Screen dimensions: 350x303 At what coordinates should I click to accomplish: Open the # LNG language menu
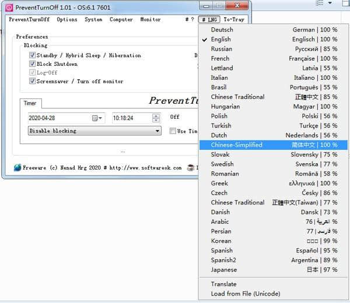tap(208, 19)
